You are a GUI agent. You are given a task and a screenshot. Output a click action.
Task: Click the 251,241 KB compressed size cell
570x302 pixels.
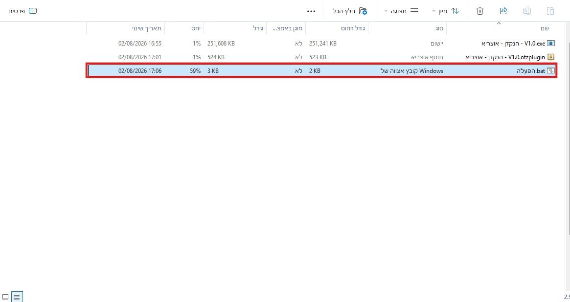tap(323, 43)
